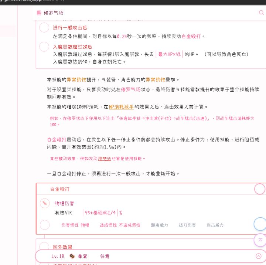Open the first 异常抗性 link

76,79
